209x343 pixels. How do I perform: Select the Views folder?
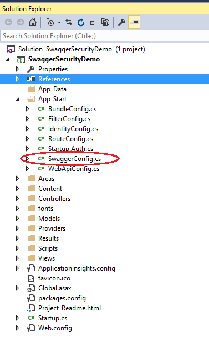[47, 258]
